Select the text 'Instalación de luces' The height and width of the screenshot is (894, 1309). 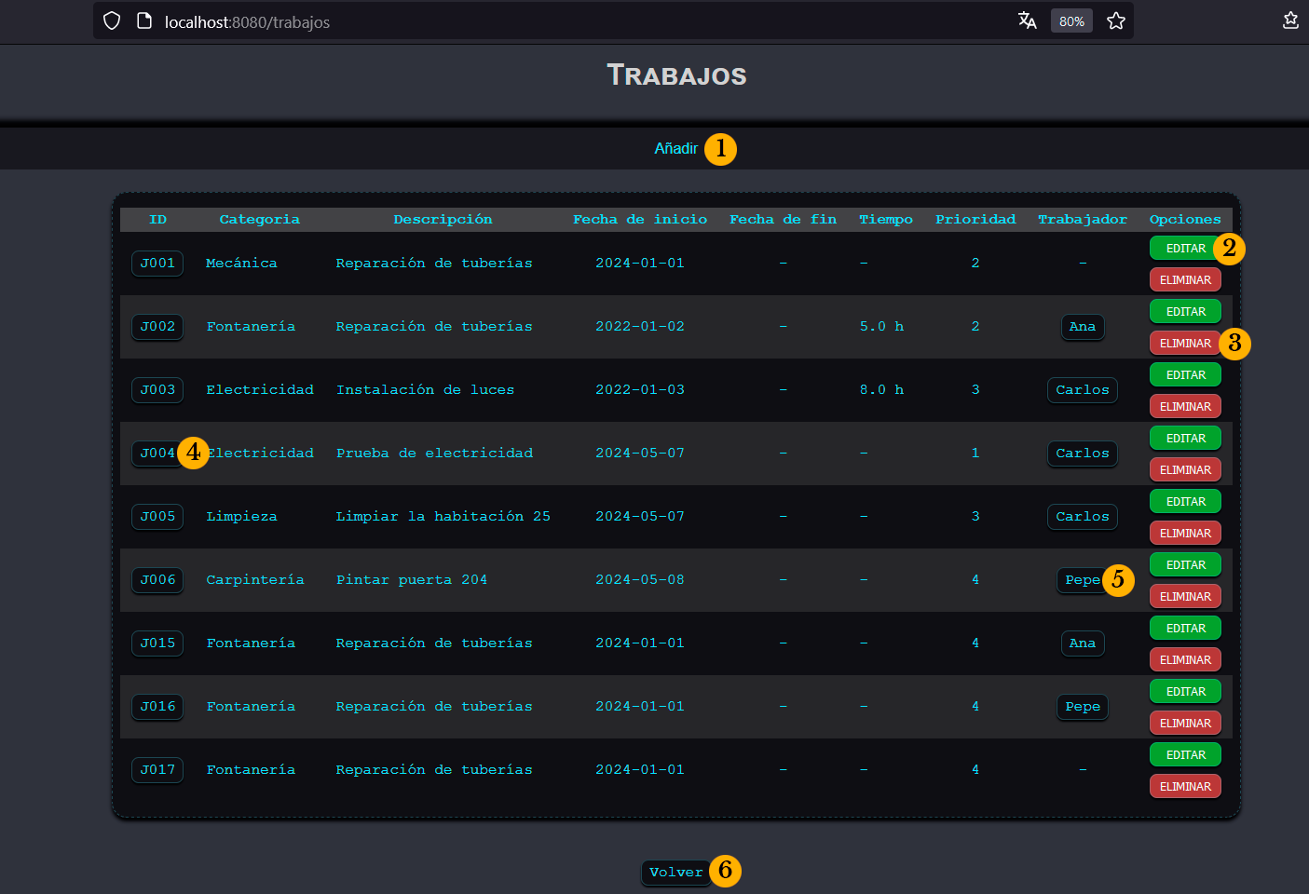click(x=425, y=390)
